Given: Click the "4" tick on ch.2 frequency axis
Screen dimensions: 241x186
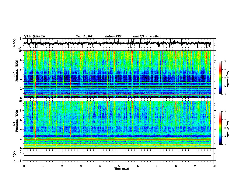Looking at the screenshot, I should (21, 129).
